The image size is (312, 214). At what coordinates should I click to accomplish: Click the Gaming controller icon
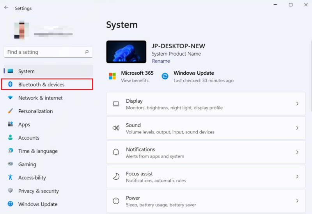(x=11, y=164)
